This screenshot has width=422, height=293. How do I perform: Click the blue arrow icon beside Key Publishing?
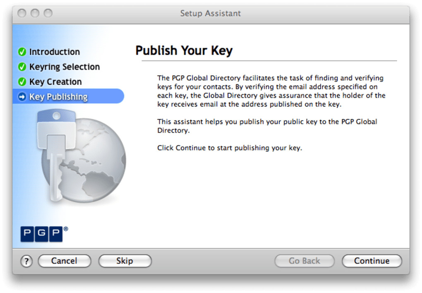(22, 97)
